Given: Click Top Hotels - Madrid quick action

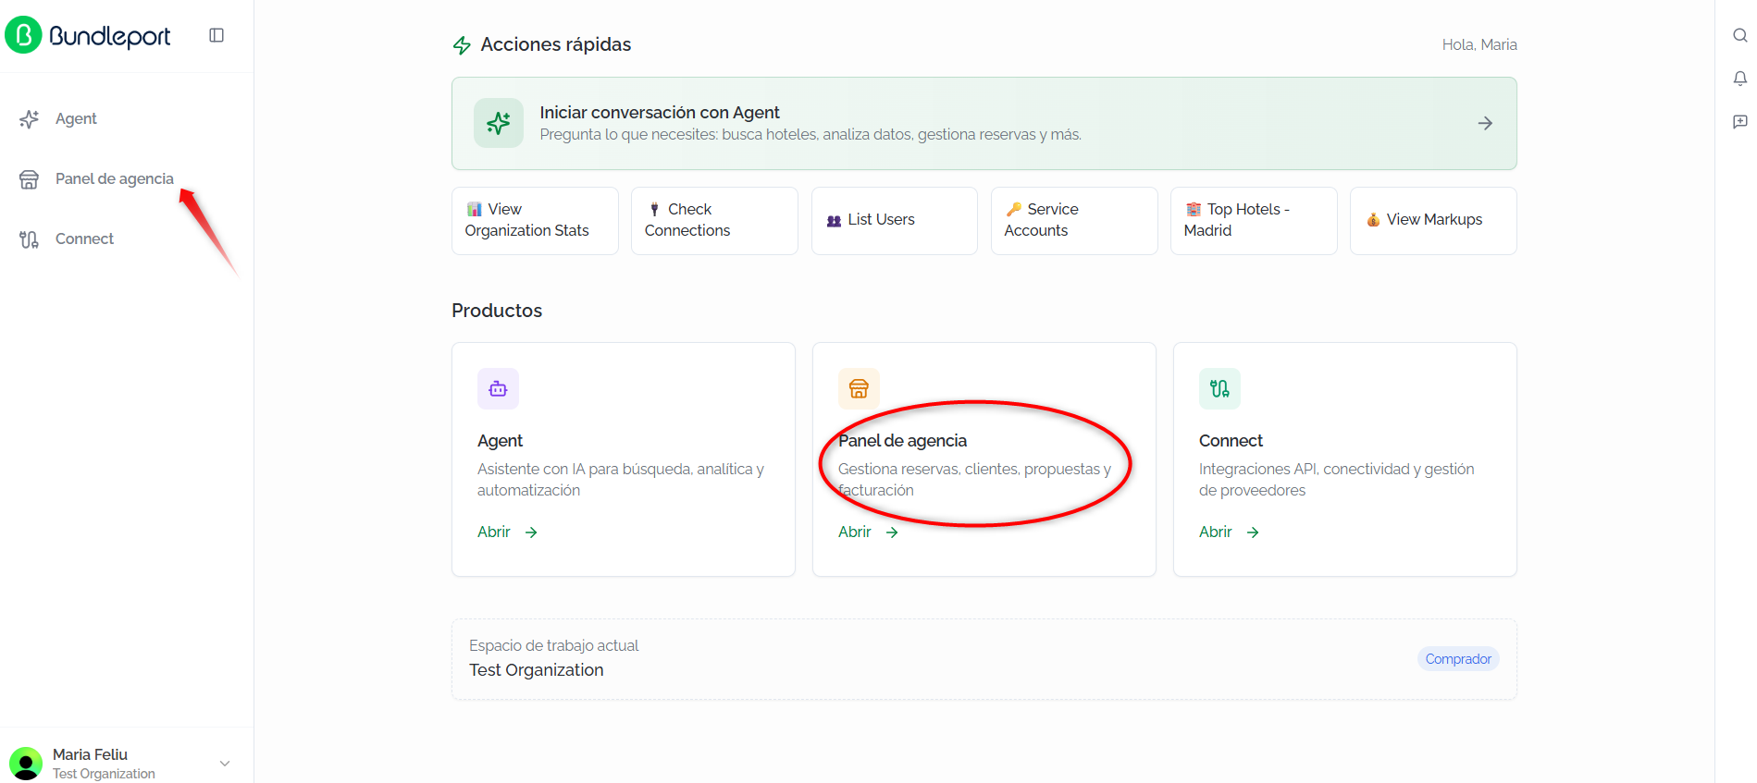Looking at the screenshot, I should pos(1254,221).
